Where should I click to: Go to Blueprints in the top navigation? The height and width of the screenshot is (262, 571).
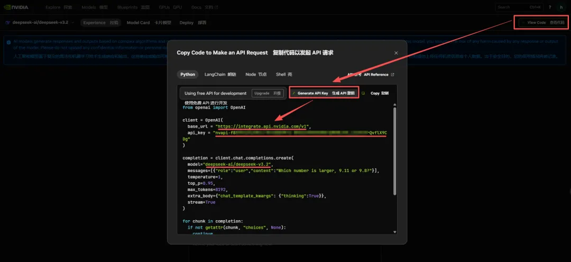pyautogui.click(x=133, y=7)
